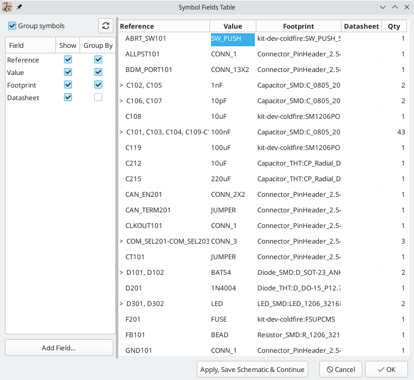Click the Add Field button

(x=58, y=347)
